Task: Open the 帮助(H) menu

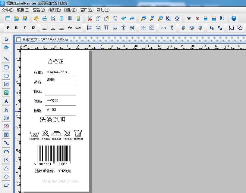Action: click(x=103, y=10)
